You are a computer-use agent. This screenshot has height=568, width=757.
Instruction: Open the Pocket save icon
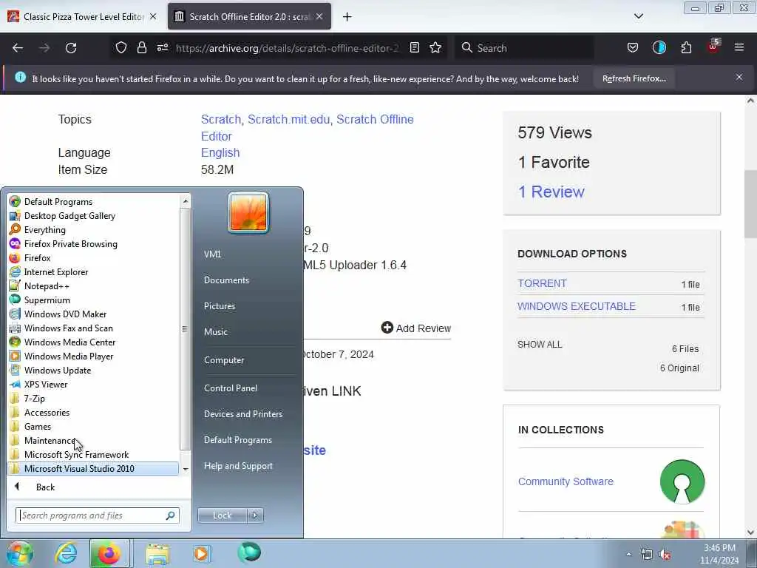[x=633, y=47]
